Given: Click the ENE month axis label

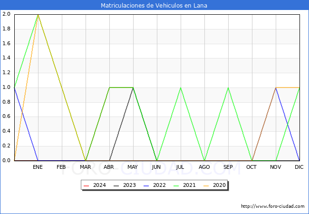Looking at the screenshot, I should [38, 167].
